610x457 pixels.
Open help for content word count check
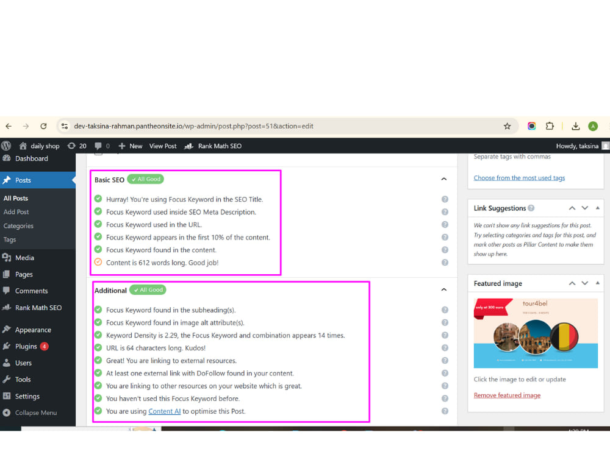pos(445,263)
